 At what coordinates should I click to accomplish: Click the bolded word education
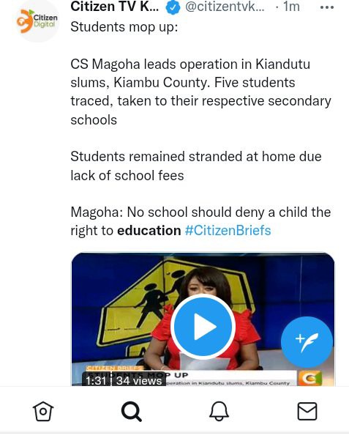pos(149,231)
